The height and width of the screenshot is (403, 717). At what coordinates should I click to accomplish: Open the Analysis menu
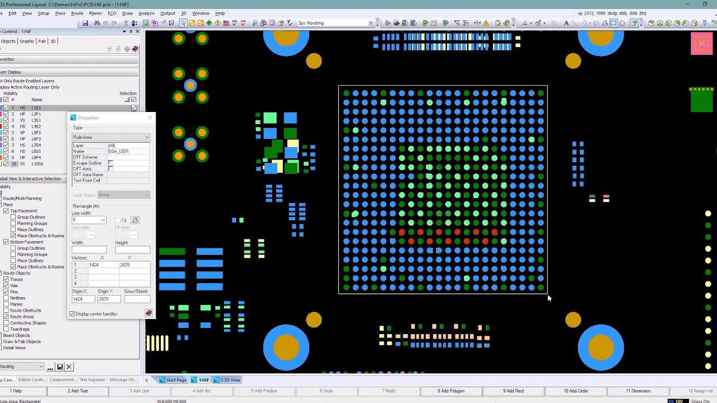click(x=146, y=13)
